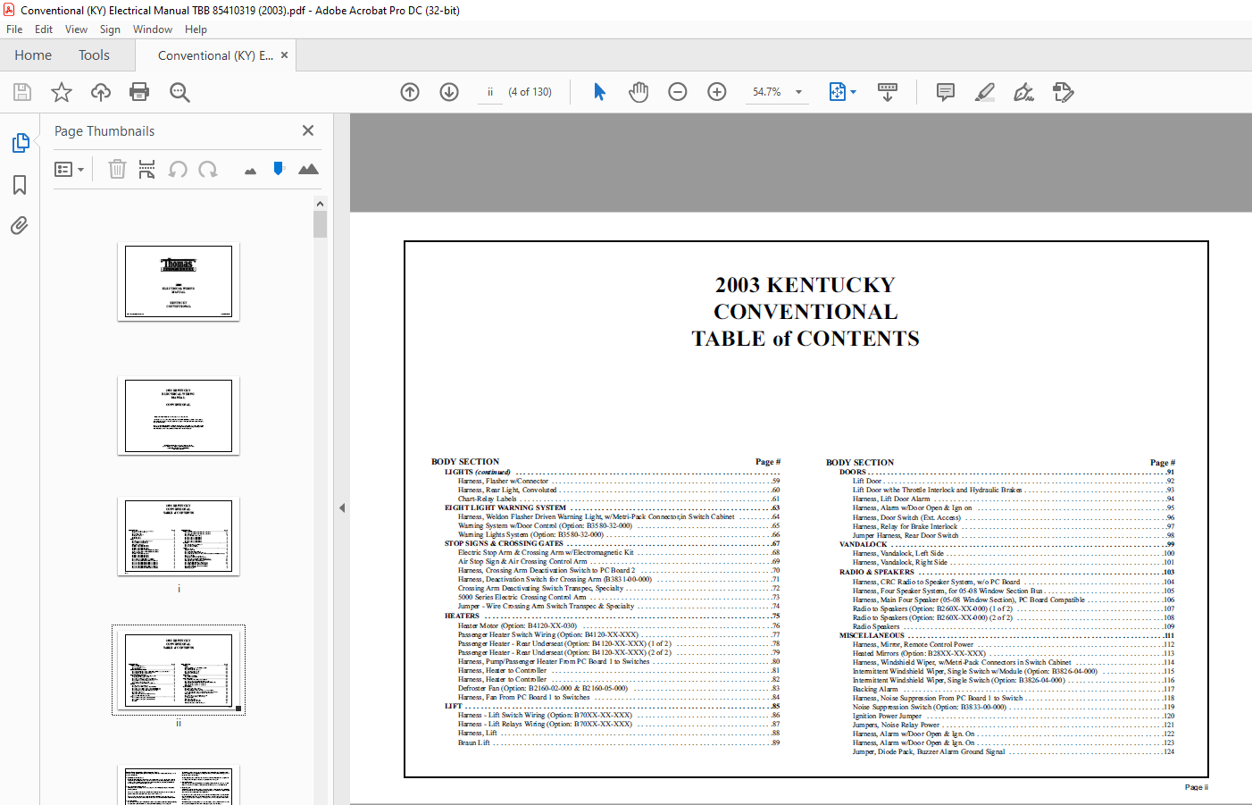Zoom in with the plus button
Screen dimensions: 1252x805
click(x=717, y=92)
